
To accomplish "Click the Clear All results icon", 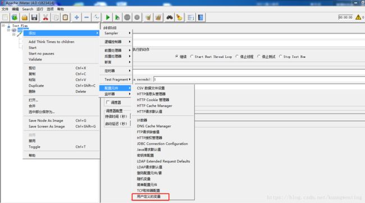I will coord(158,17).
